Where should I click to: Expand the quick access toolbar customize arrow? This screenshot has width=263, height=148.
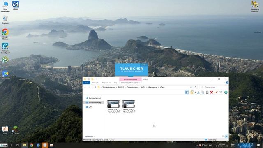tap(95, 79)
